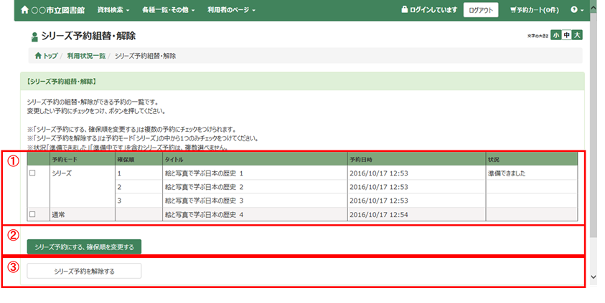Set text size to 中
The width and height of the screenshot is (605, 303).
pos(566,36)
